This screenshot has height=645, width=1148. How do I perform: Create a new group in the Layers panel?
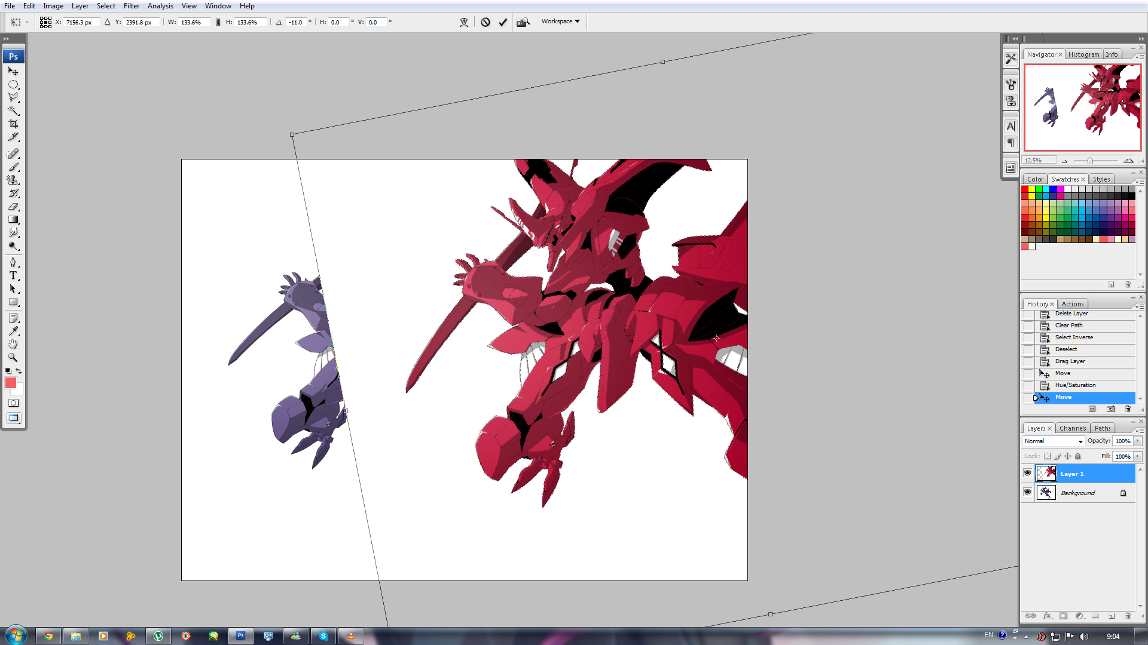(1095, 616)
